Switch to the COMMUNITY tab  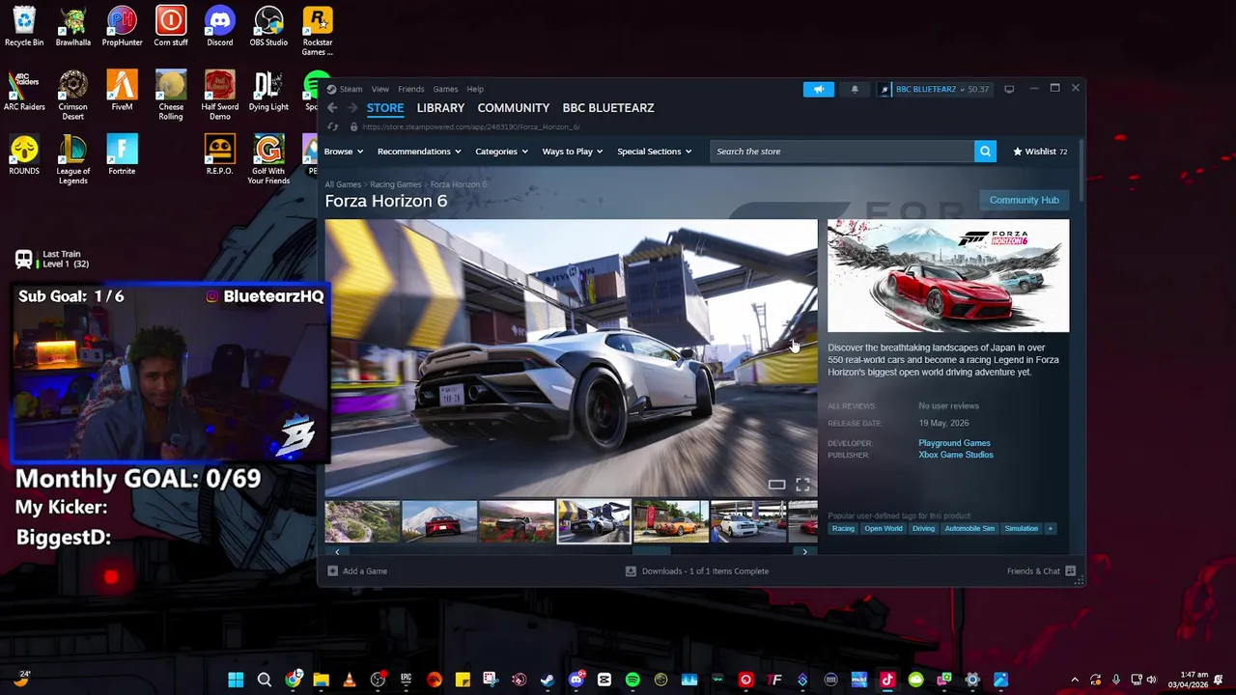[514, 108]
